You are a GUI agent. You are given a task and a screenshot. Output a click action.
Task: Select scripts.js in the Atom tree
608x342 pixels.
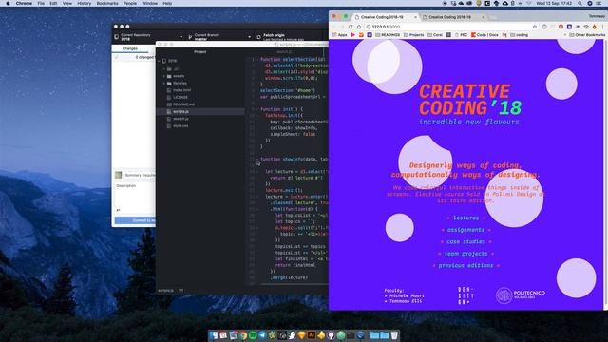coord(200,112)
